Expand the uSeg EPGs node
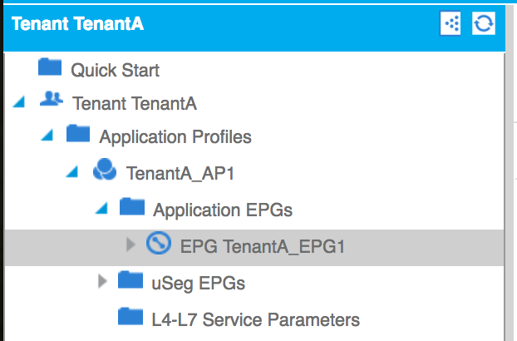Viewport: 517px width, 341px height. (x=102, y=281)
